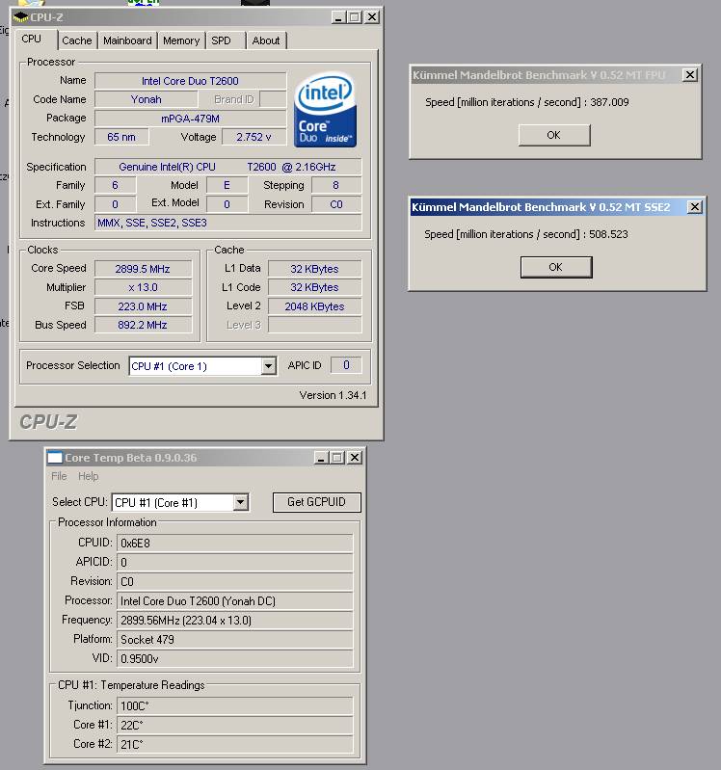The height and width of the screenshot is (770, 721).
Task: Open the SPD tab in CPU-Z
Action: [221, 40]
